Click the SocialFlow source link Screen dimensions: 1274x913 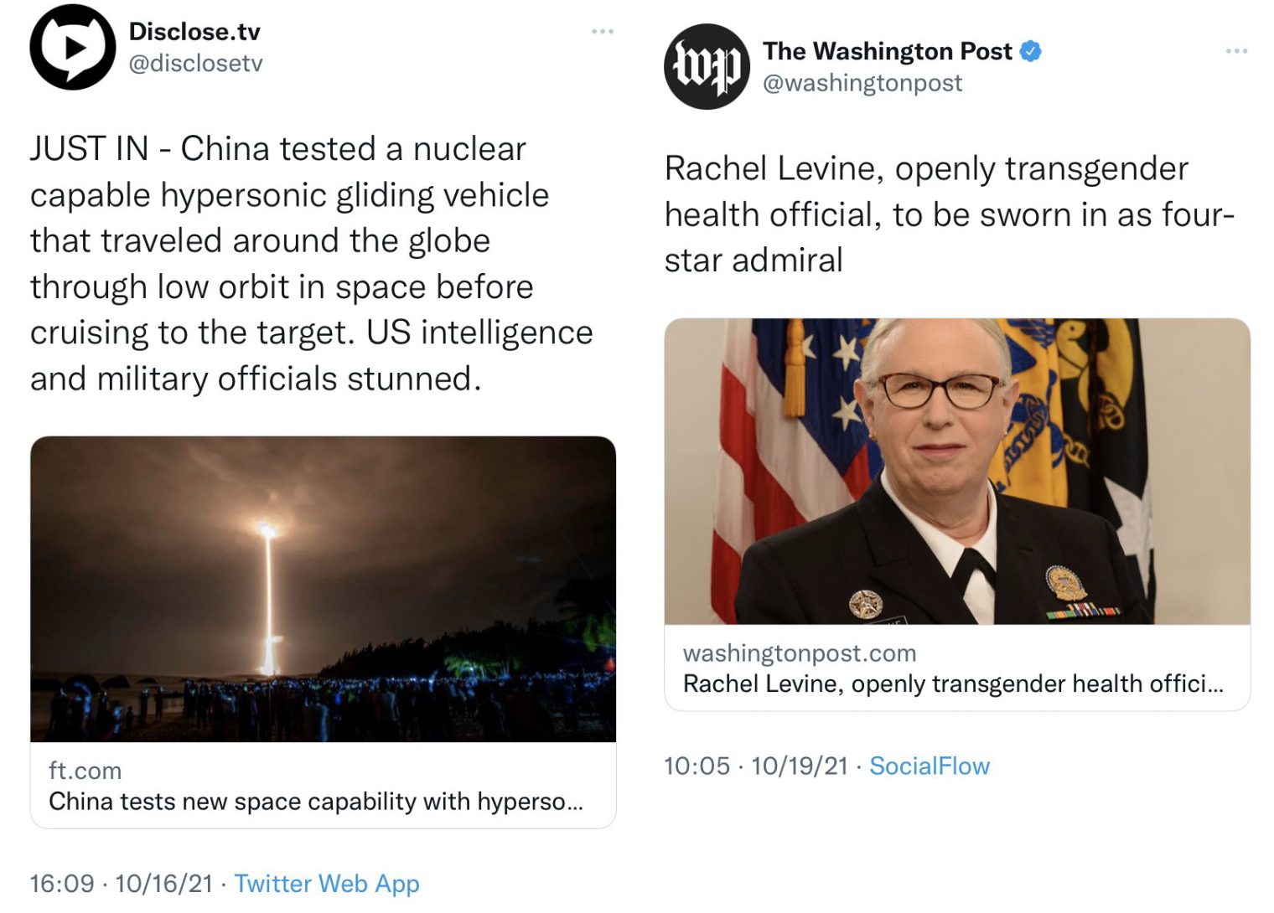[930, 766]
